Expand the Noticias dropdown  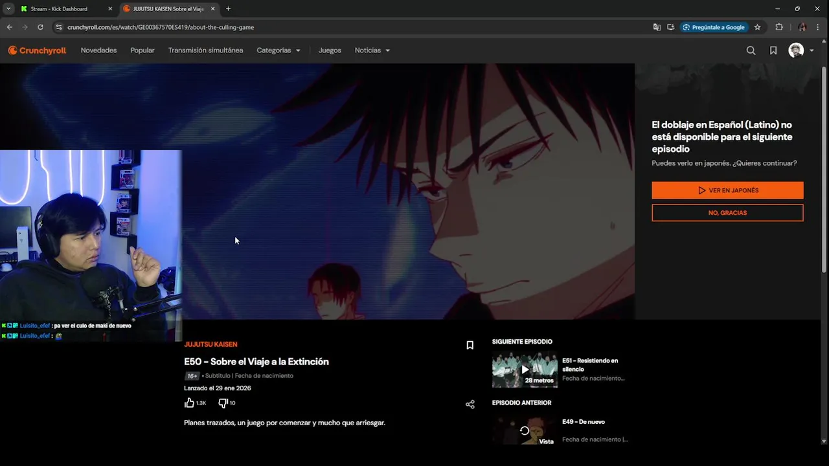(x=372, y=50)
